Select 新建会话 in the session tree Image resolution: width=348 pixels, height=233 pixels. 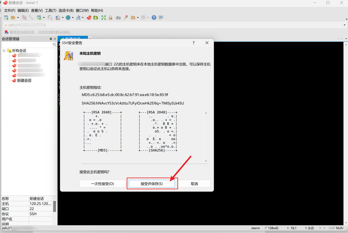click(24, 81)
